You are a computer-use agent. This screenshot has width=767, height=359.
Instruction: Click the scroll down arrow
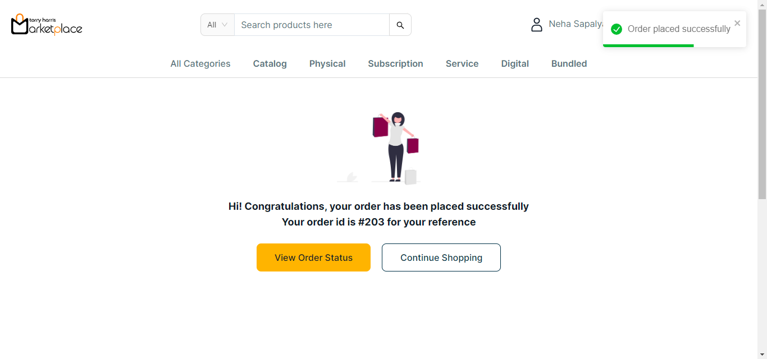coord(762,354)
